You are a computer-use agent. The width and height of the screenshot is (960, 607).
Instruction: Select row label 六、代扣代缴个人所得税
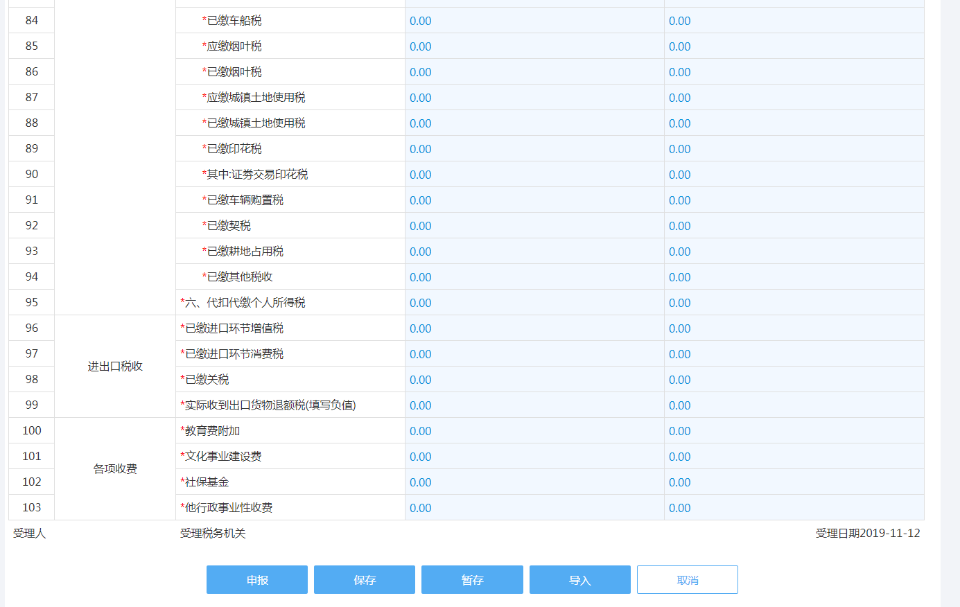pyautogui.click(x=243, y=303)
